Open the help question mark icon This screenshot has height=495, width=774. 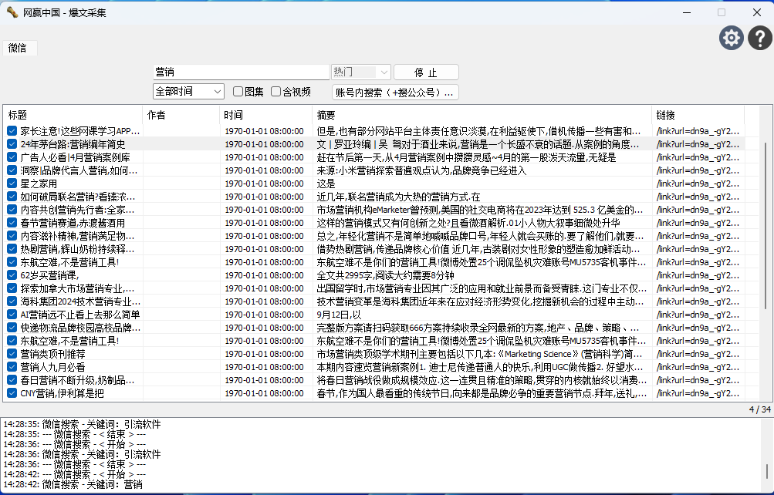point(759,38)
